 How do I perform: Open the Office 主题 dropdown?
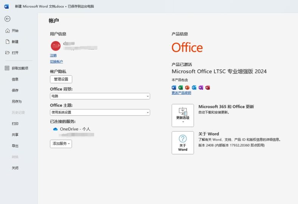100,112
